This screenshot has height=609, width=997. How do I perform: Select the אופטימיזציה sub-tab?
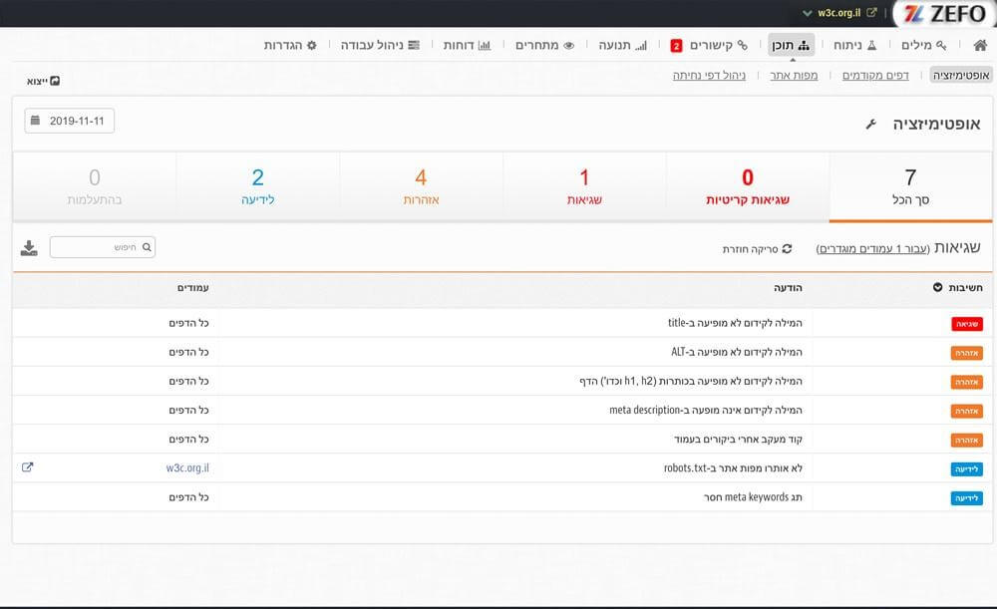[x=961, y=75]
